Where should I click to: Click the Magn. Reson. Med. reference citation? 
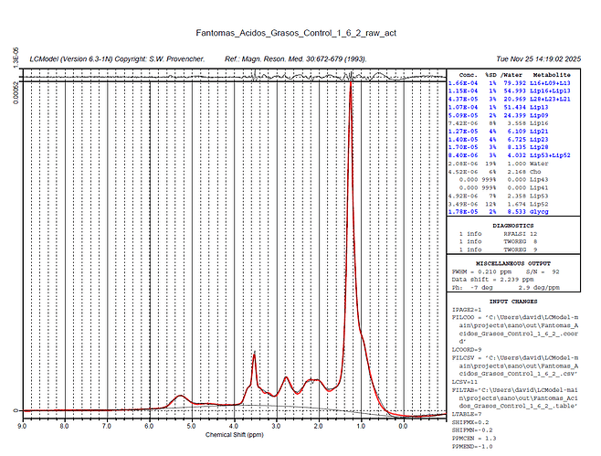(296, 58)
